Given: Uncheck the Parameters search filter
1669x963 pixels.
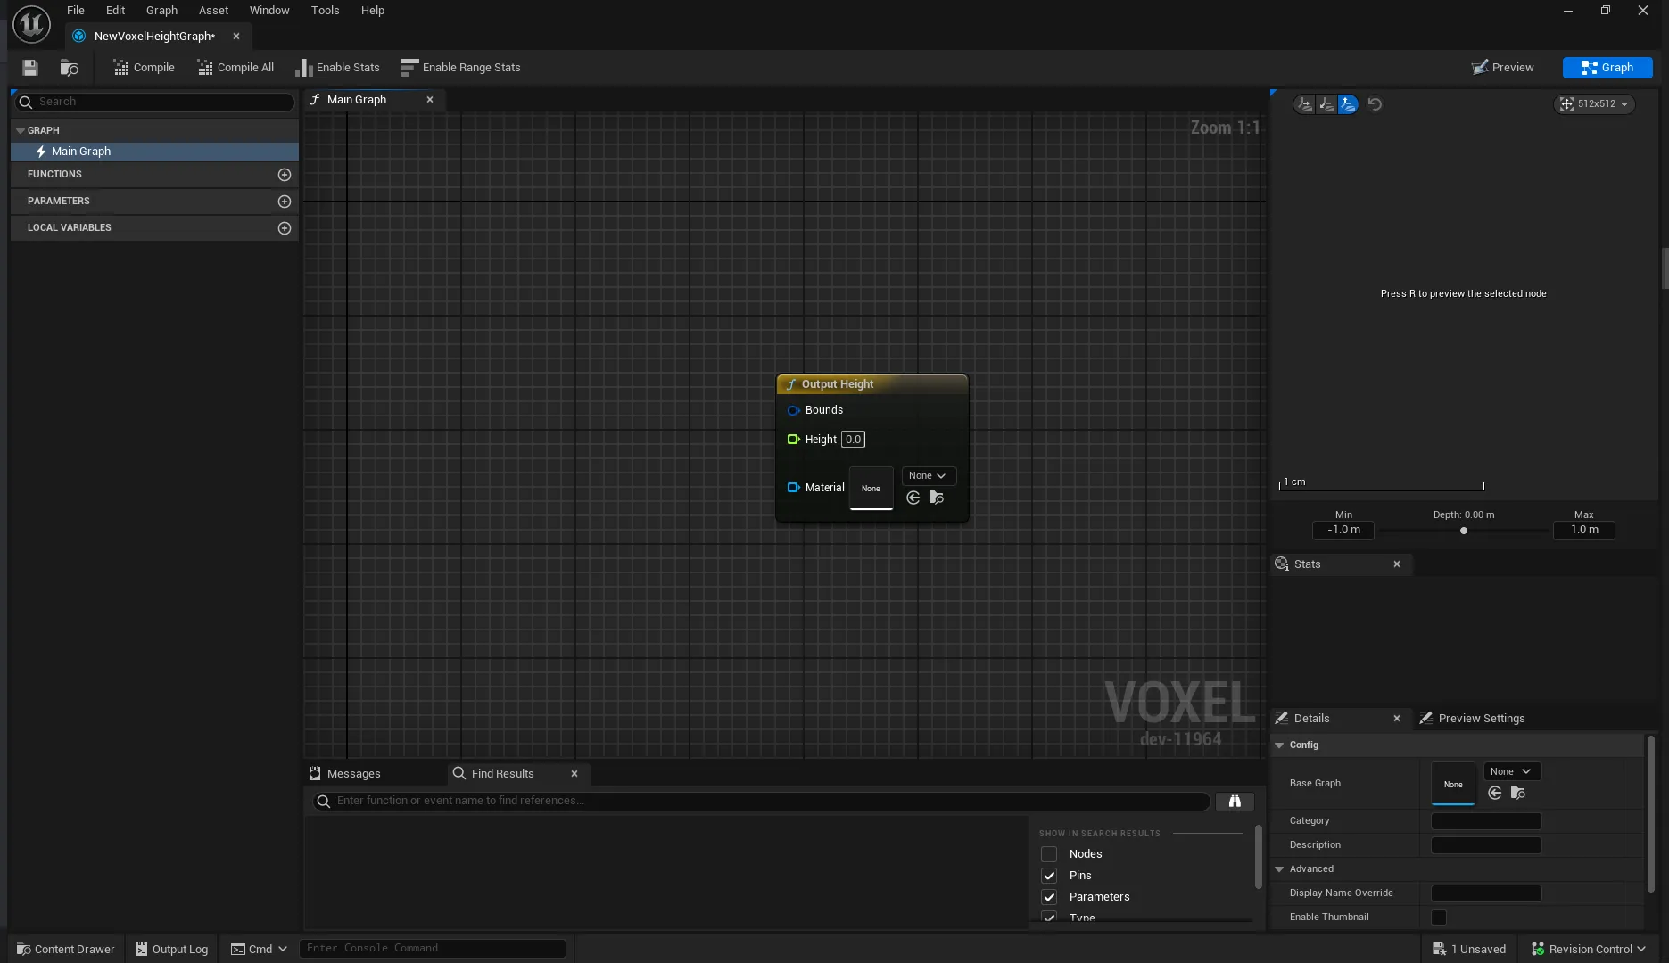Looking at the screenshot, I should click(x=1049, y=897).
